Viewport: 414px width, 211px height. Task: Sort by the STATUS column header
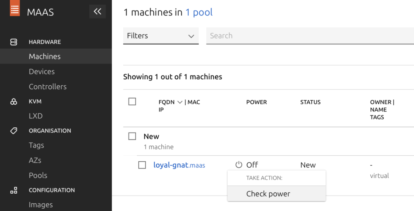(310, 102)
